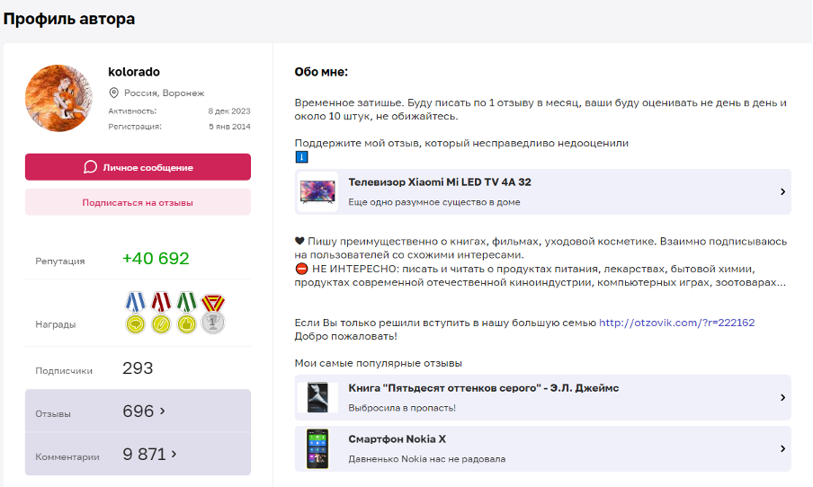This screenshot has height=487, width=813.
Task: Click the location pin icon
Action: point(114,93)
